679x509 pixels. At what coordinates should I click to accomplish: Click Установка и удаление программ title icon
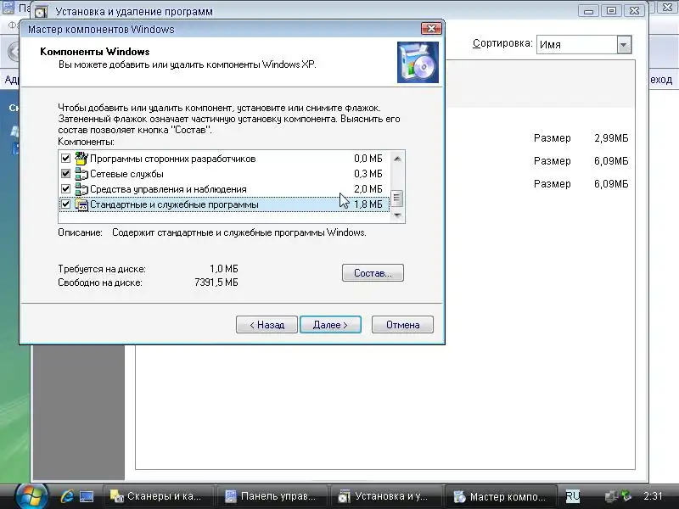[x=41, y=12]
